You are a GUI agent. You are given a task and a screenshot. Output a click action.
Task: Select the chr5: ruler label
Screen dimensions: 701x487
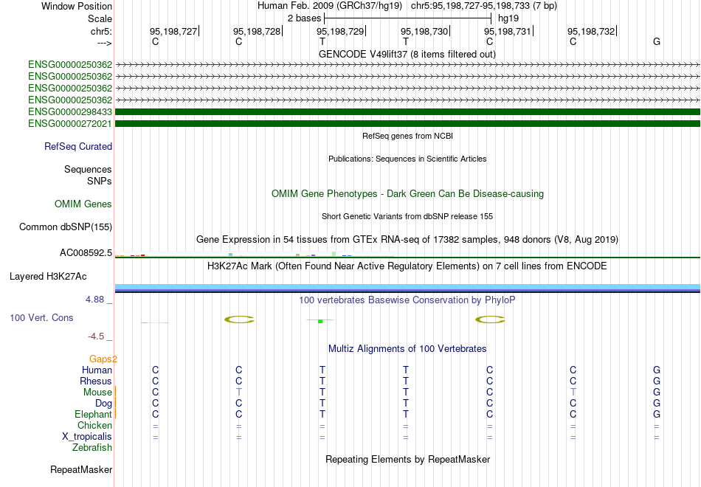101,31
